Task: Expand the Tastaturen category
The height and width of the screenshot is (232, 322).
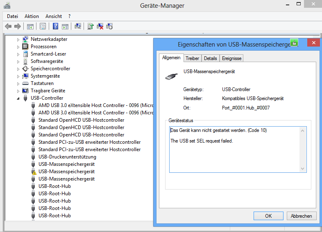Action: point(18,83)
